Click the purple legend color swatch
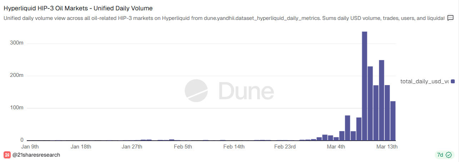 click(x=453, y=82)
